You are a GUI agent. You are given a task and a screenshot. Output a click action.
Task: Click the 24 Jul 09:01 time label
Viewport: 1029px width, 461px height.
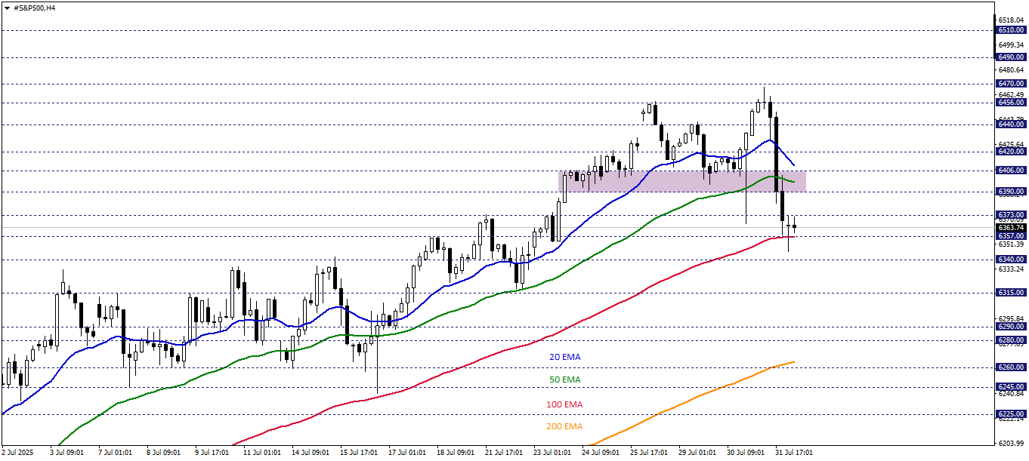click(600, 453)
